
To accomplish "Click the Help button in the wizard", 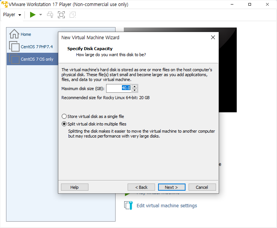I will [75, 187].
